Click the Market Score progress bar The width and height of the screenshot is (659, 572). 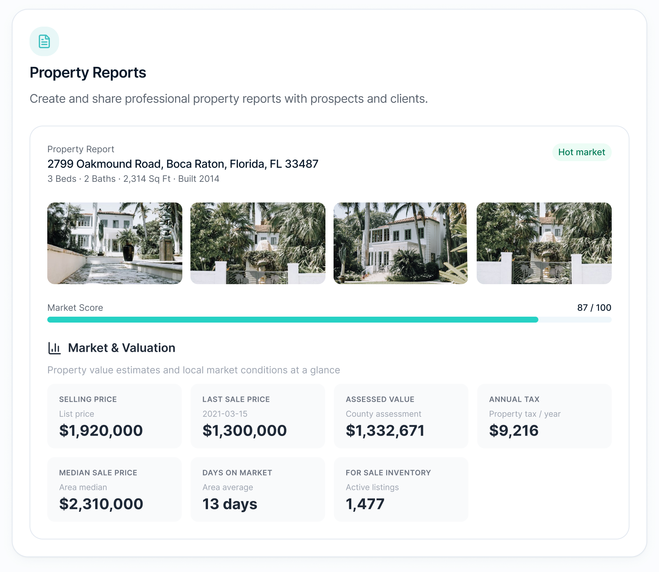pos(329,320)
